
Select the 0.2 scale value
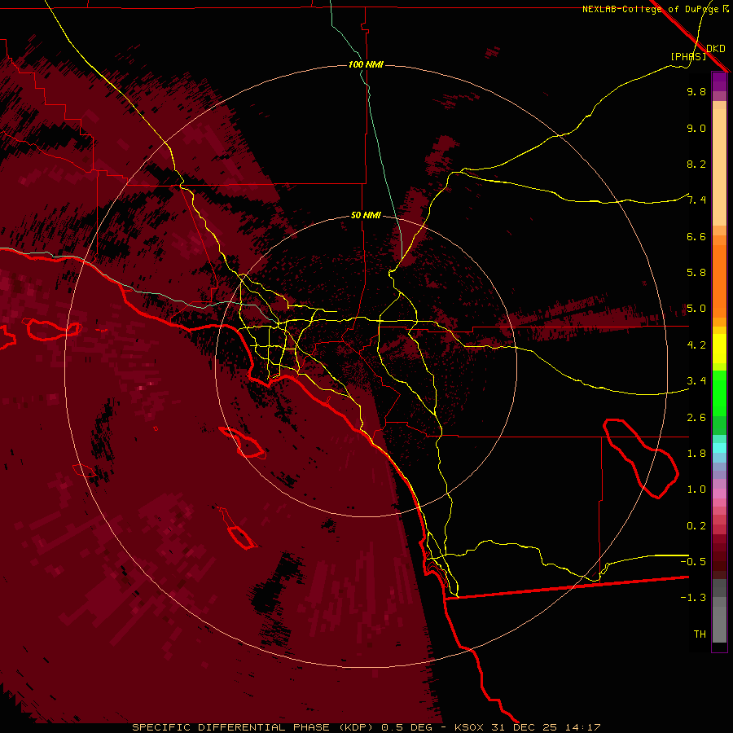[696, 526]
